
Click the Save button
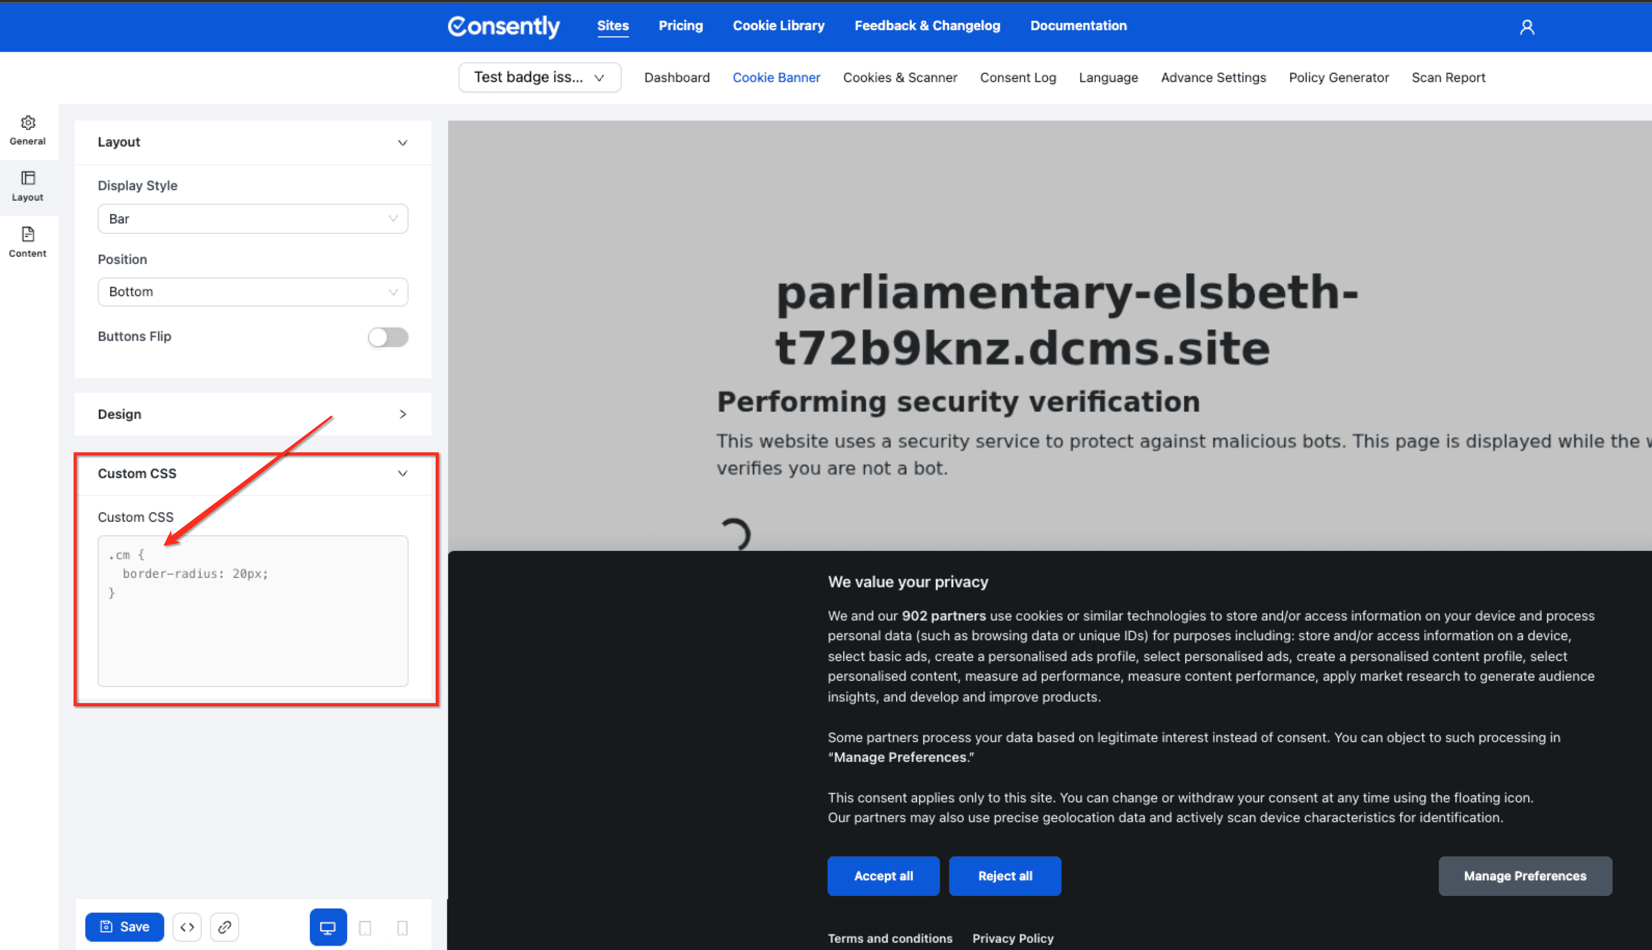[124, 927]
